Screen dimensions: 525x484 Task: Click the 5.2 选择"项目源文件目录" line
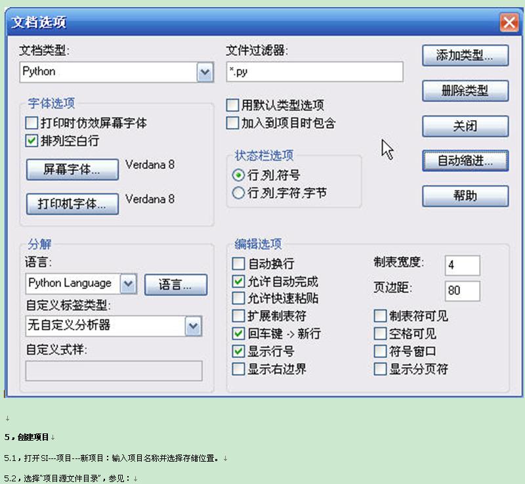(68, 478)
